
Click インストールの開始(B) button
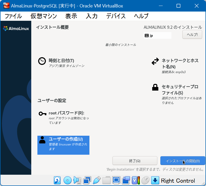(183, 161)
